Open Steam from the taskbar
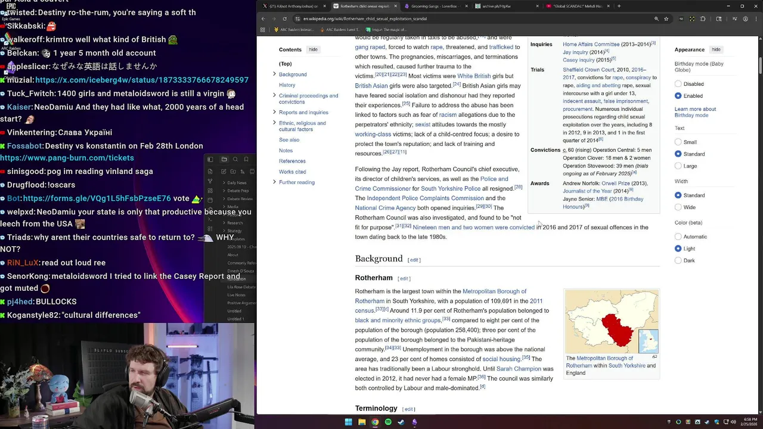763x429 pixels. [401, 422]
